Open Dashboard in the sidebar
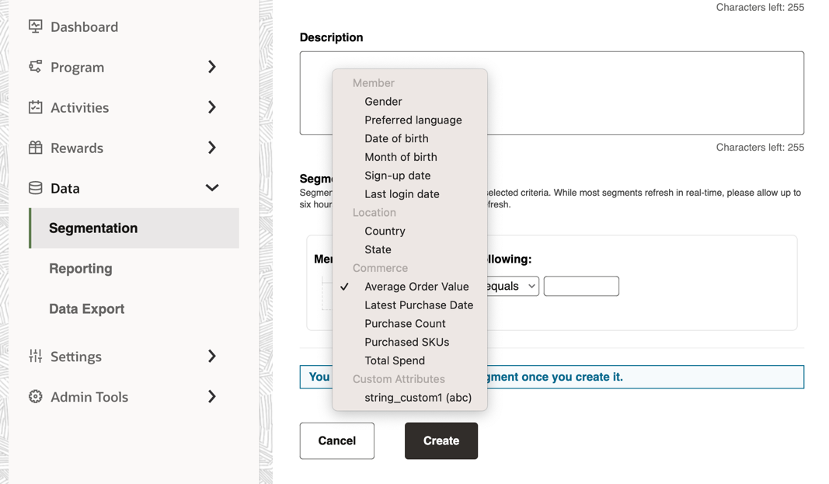 click(84, 27)
